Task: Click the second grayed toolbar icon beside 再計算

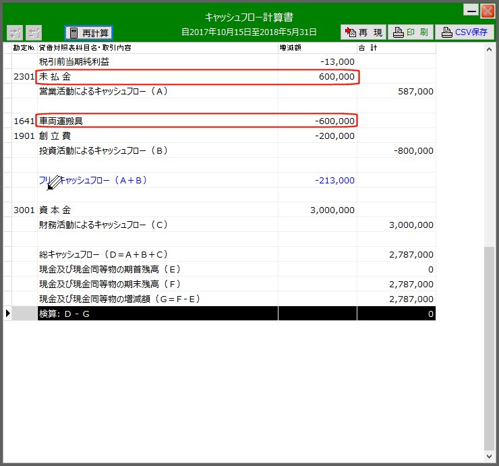Action: coord(34,32)
